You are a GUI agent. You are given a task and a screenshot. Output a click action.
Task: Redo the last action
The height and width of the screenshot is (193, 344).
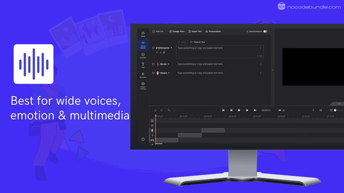175,110
